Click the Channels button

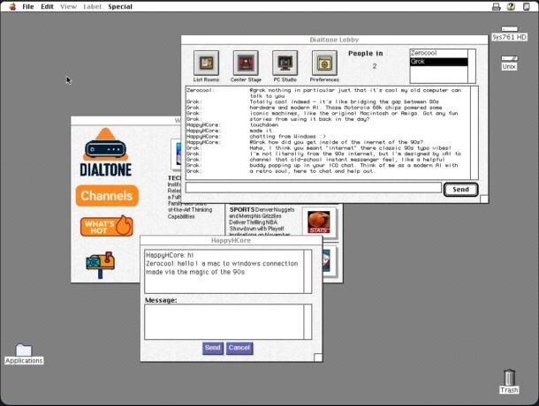[106, 195]
